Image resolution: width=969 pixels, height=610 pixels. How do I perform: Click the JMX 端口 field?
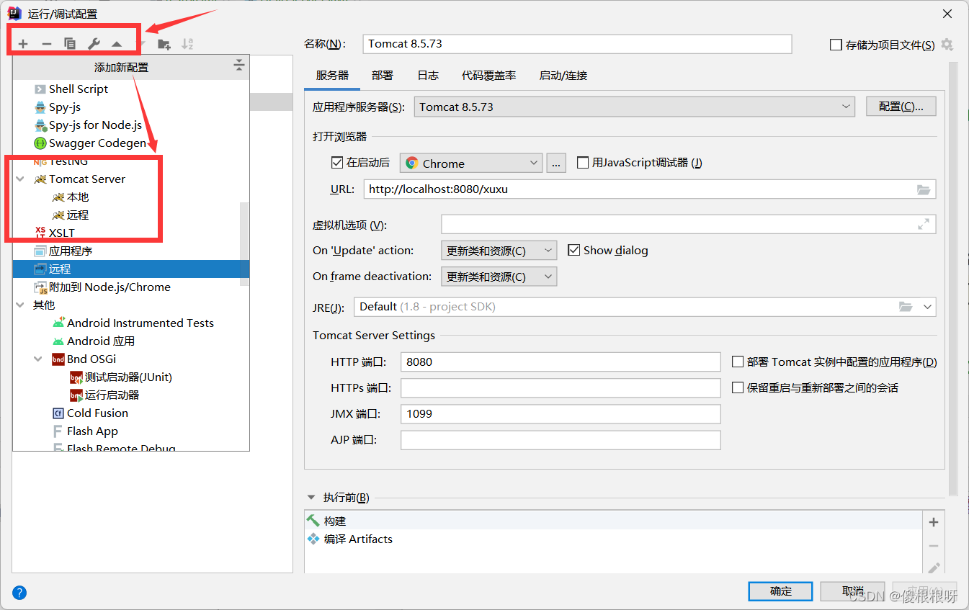(x=561, y=414)
